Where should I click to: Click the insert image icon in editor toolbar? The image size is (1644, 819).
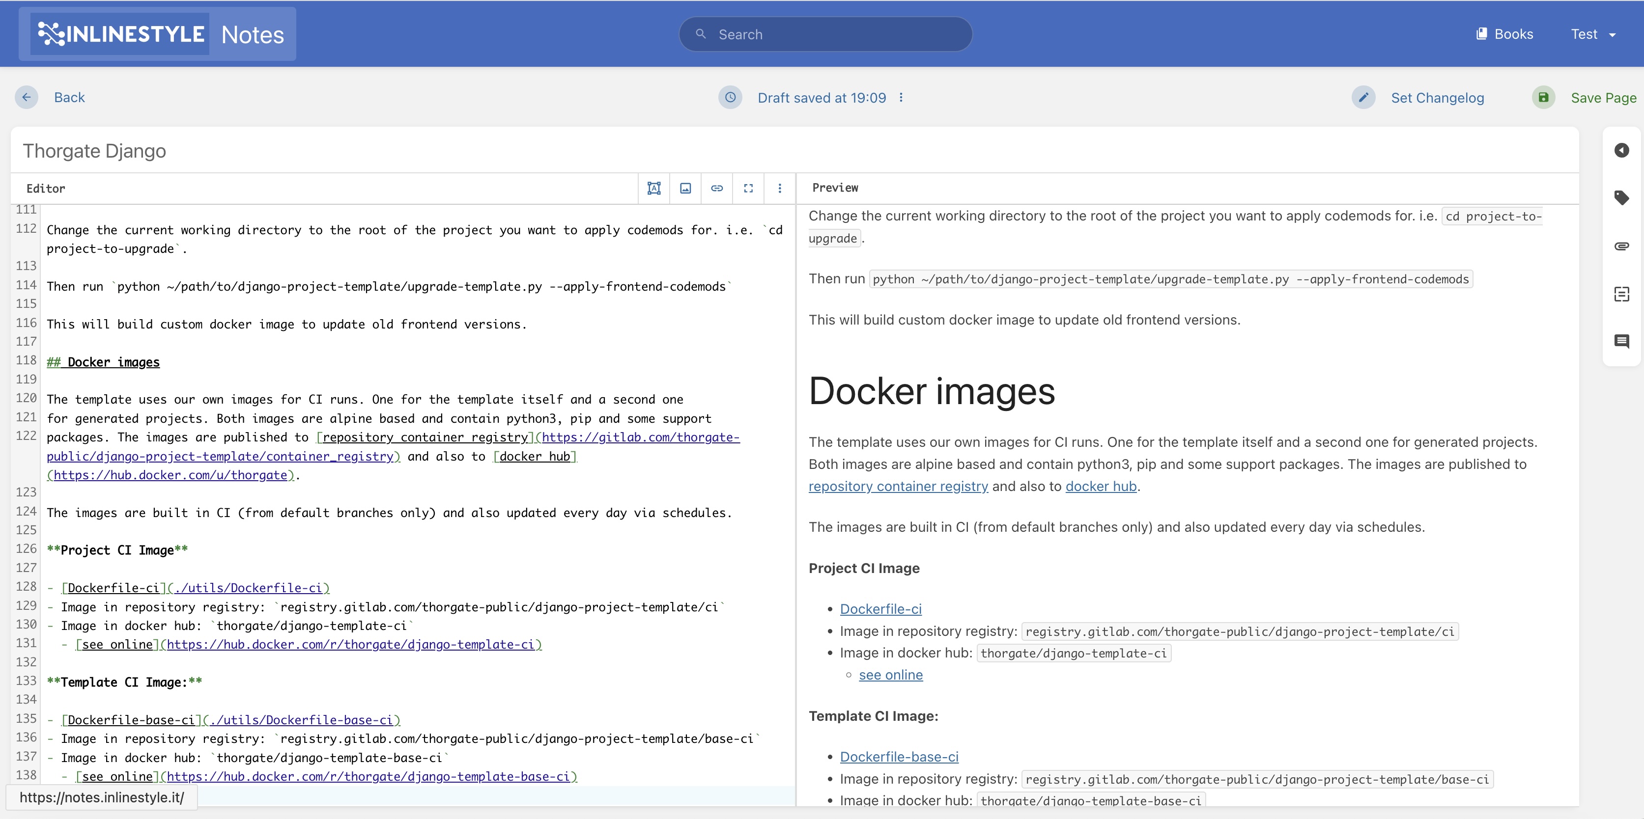pyautogui.click(x=685, y=188)
